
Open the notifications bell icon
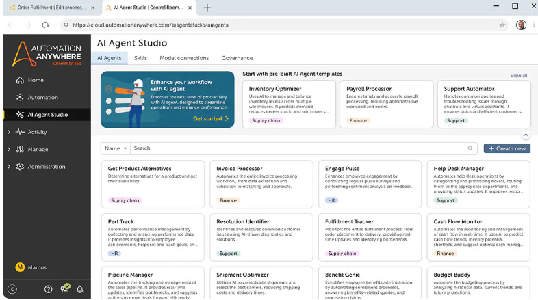pyautogui.click(x=79, y=289)
